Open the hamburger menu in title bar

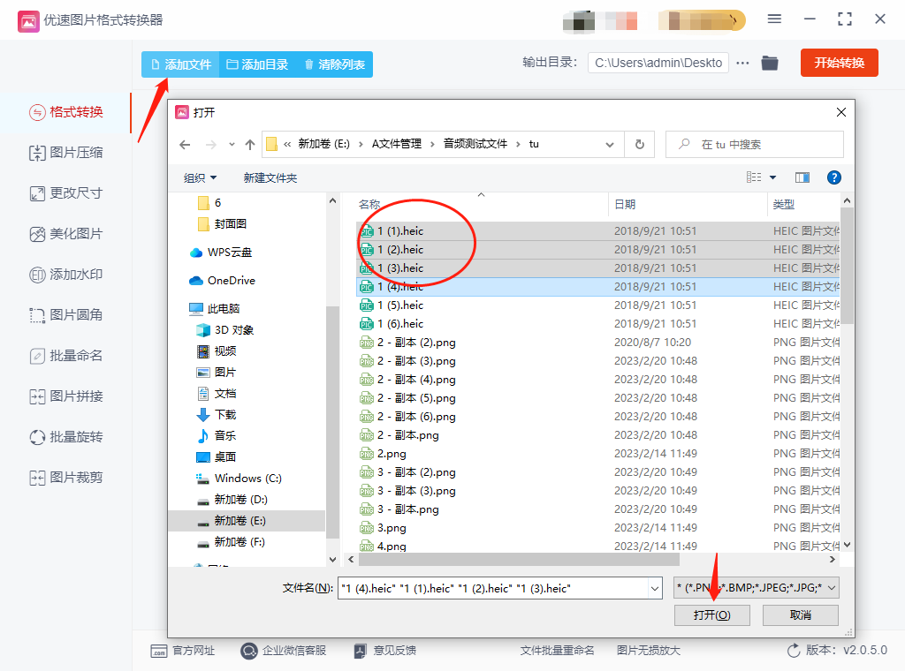[x=774, y=19]
